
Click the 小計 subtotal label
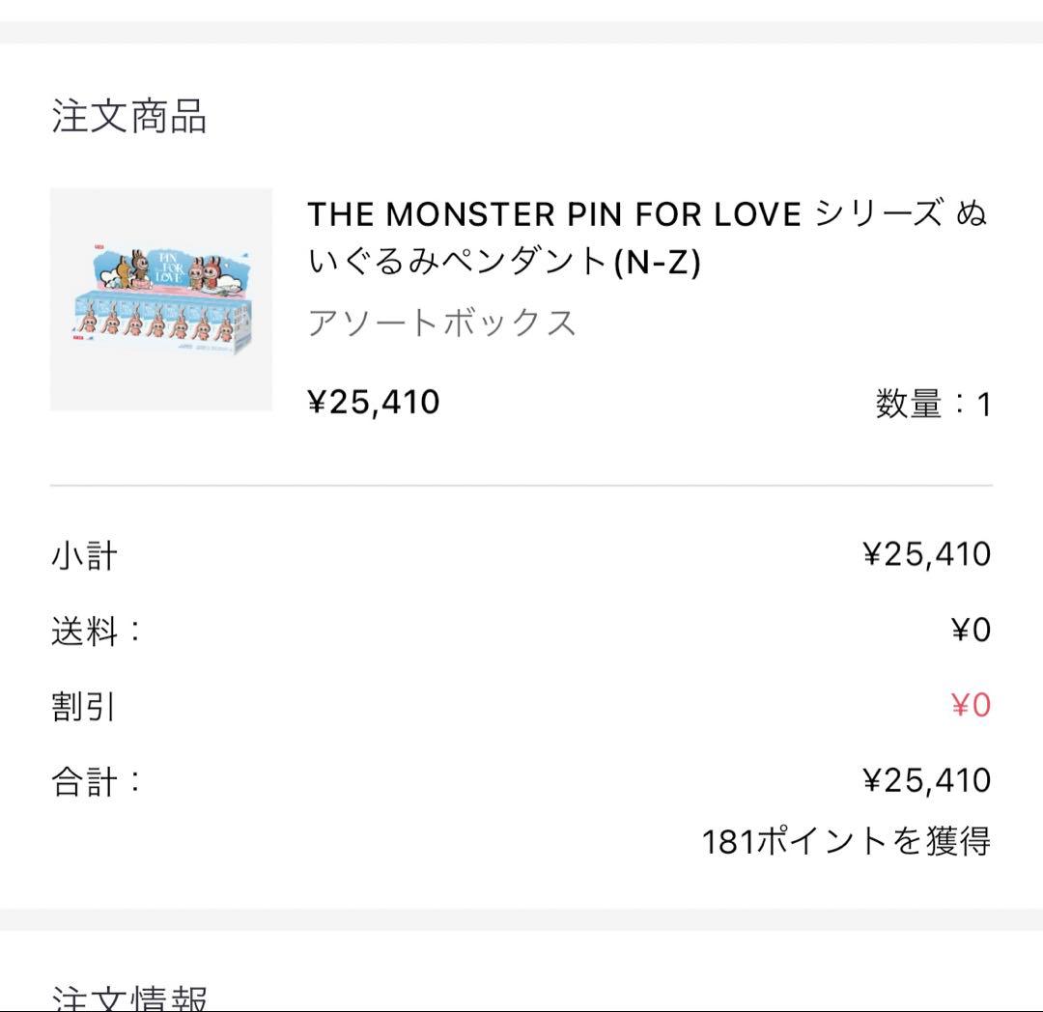pos(84,556)
